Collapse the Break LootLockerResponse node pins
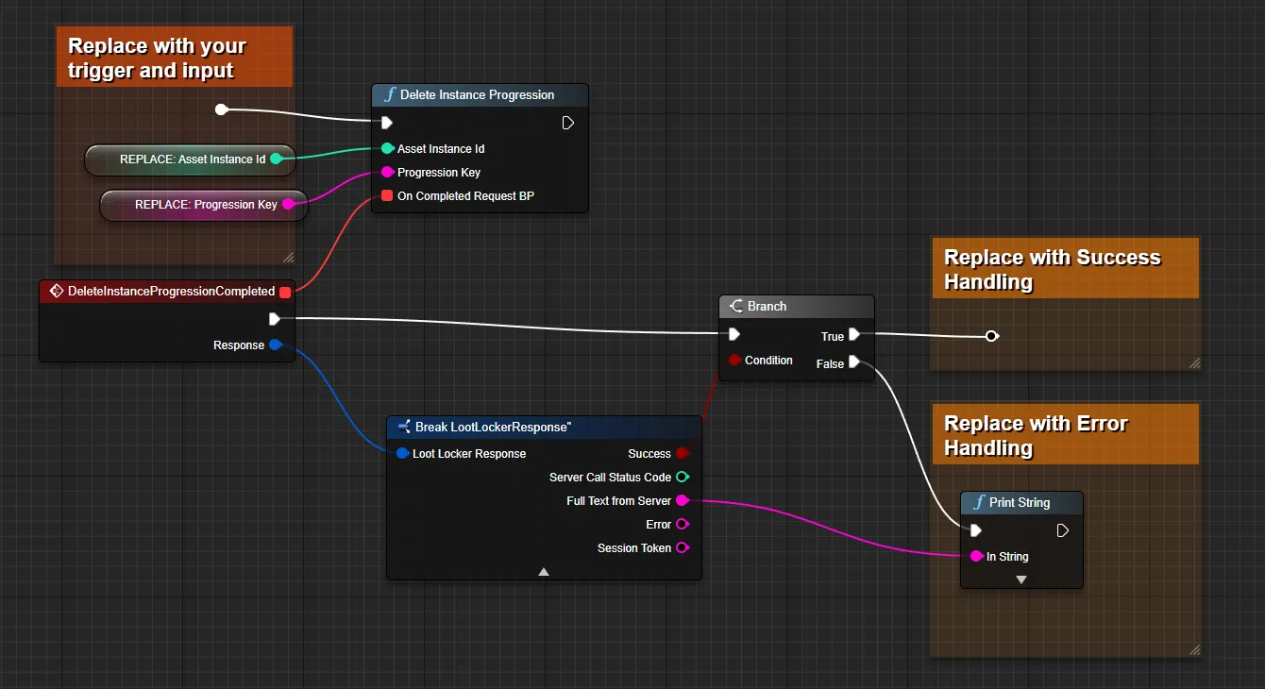 pyautogui.click(x=544, y=571)
